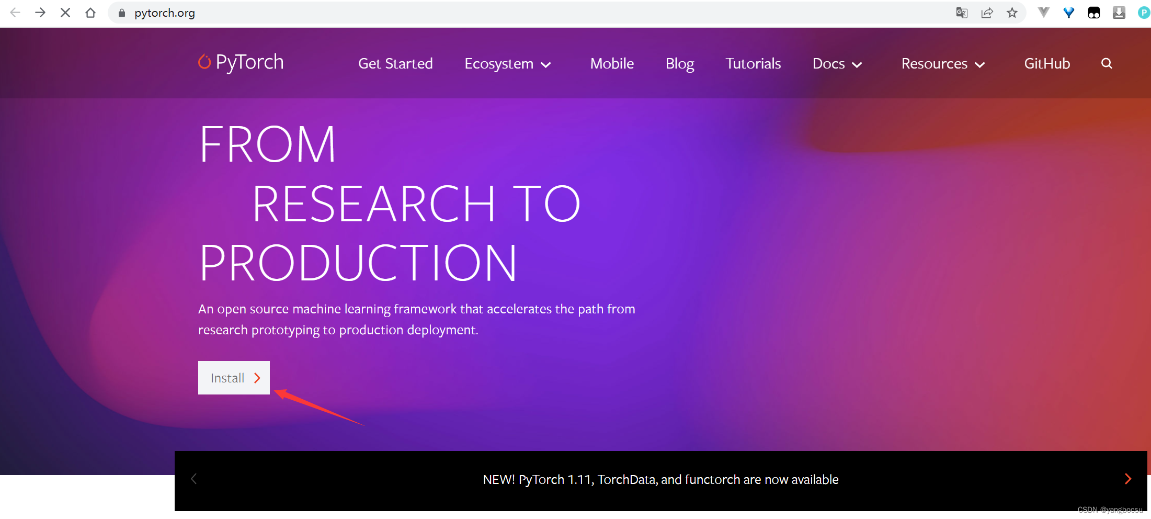Open the blue funnel extension icon
Viewport: 1151px width, 519px height.
coord(1068,13)
